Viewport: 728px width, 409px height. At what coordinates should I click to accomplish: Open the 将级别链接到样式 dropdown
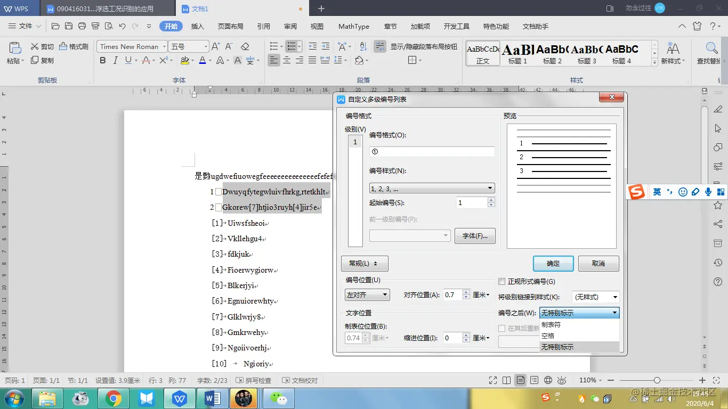tap(595, 297)
